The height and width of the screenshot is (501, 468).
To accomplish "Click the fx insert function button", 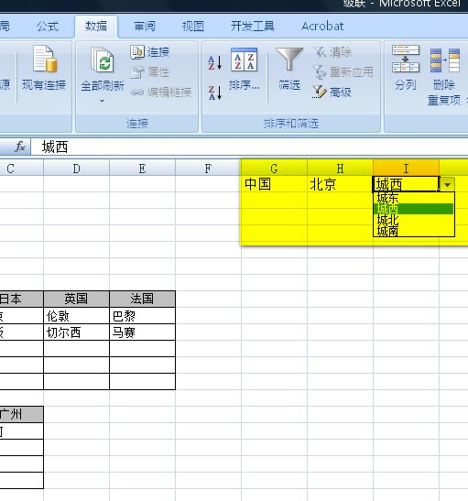I will [20, 147].
